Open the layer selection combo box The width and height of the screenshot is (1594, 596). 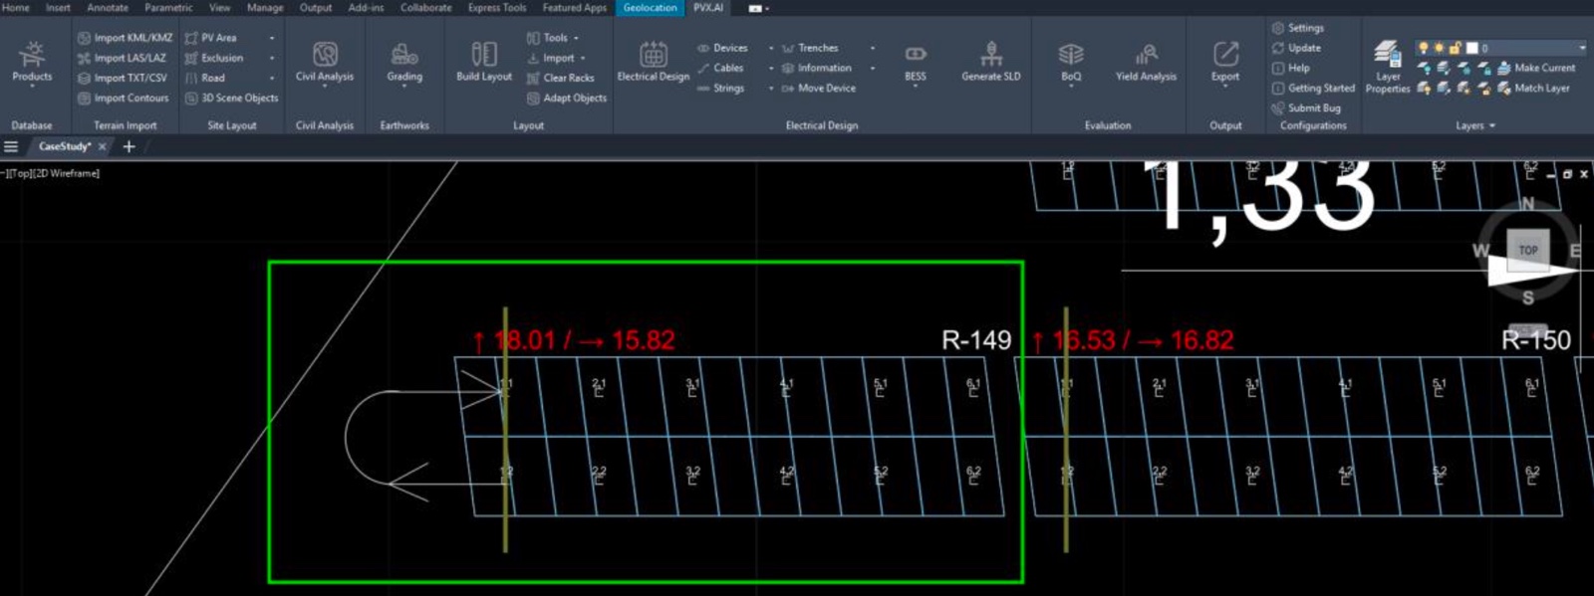pyautogui.click(x=1502, y=48)
